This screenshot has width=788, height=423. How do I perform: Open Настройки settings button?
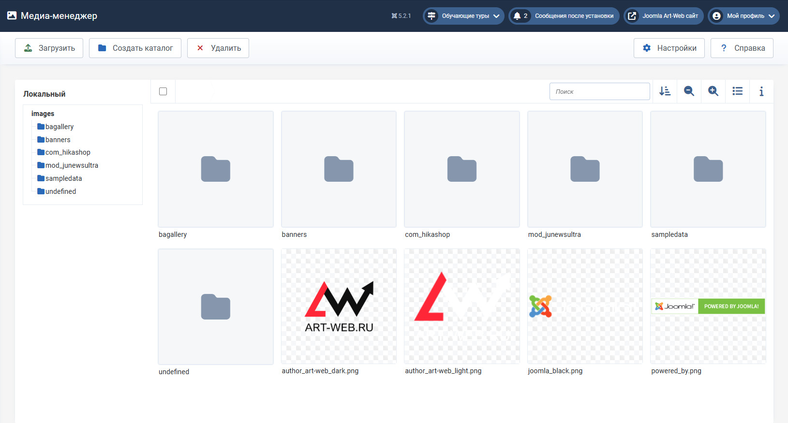pyautogui.click(x=669, y=48)
